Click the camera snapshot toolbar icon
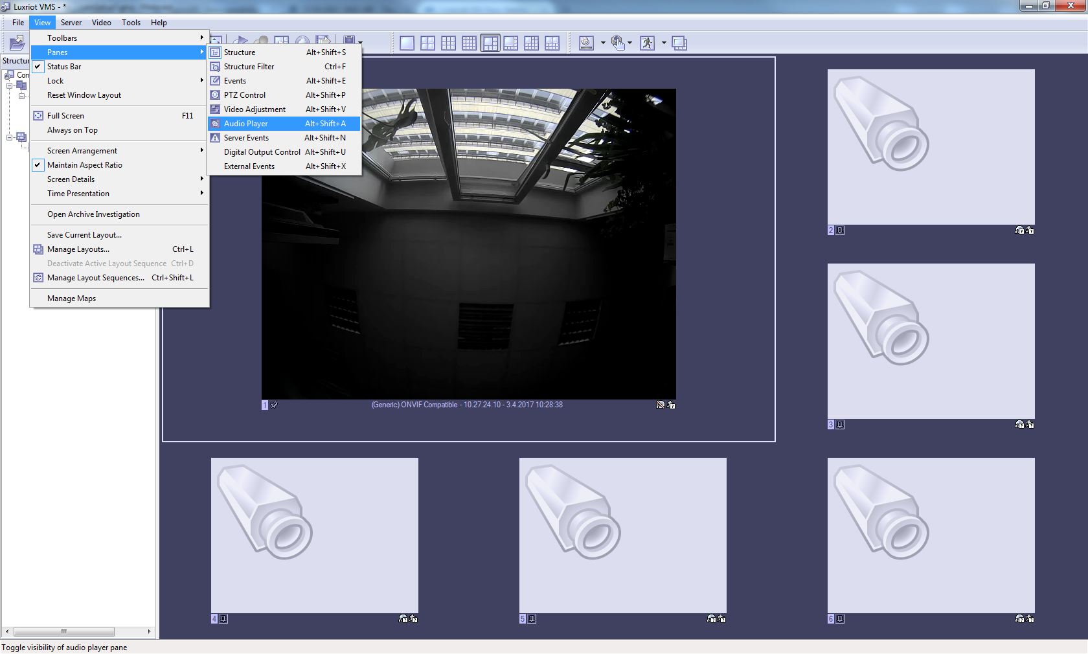Screen dimensions: 1088x654 pos(586,43)
